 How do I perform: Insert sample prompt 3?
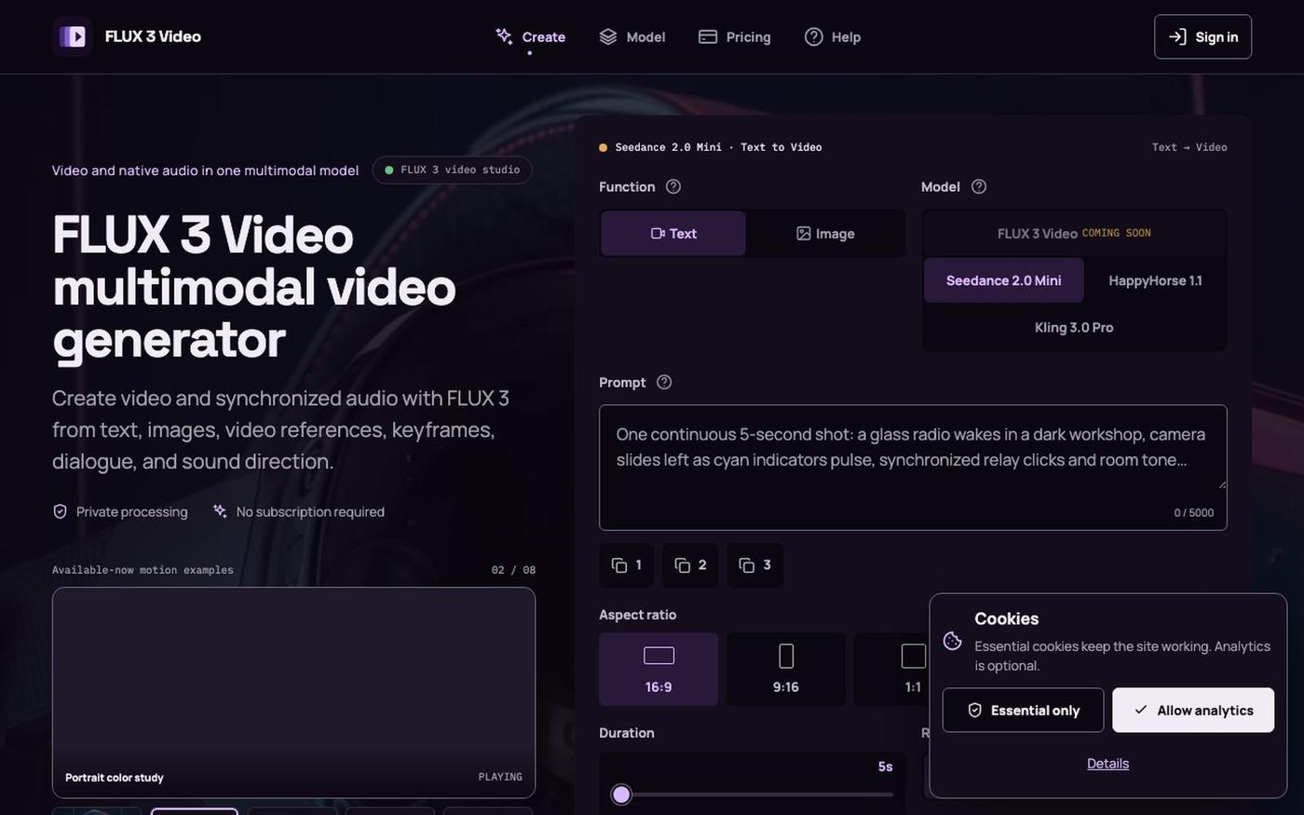[754, 565]
